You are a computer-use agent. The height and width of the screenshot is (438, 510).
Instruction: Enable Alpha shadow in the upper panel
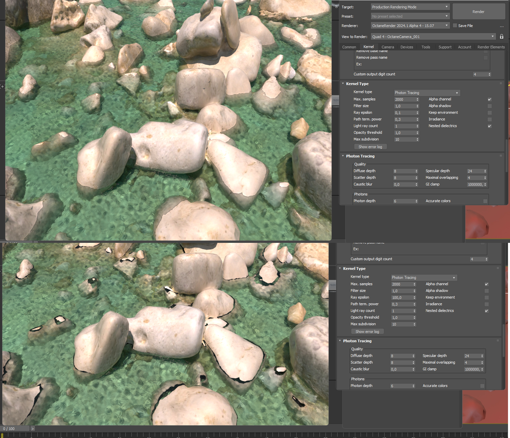pos(490,106)
